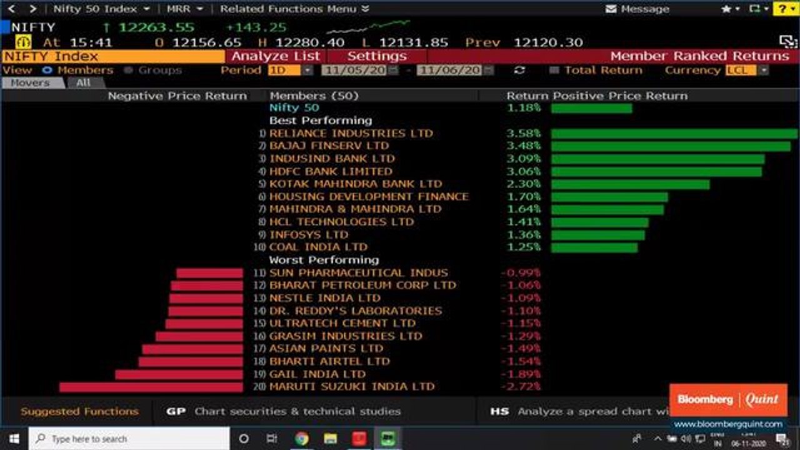Open GP Chart securities & technical studies
The image size is (800, 450).
point(284,411)
